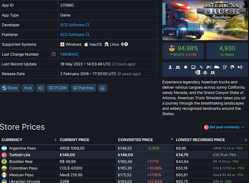Click the home website button
Viewport: 249px width, 183px height.
coord(102,88)
